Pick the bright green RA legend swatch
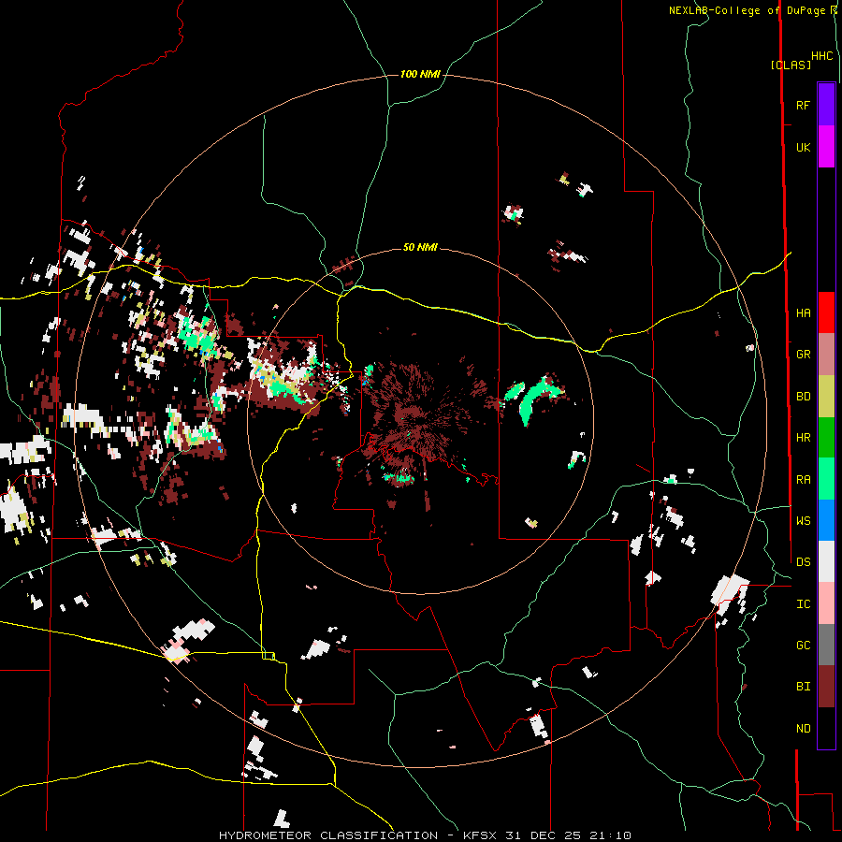 coord(826,479)
